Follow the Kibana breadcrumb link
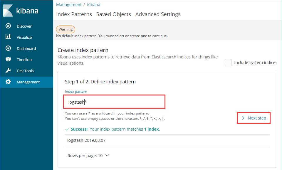The height and width of the screenshot is (170, 282). pos(93,5)
